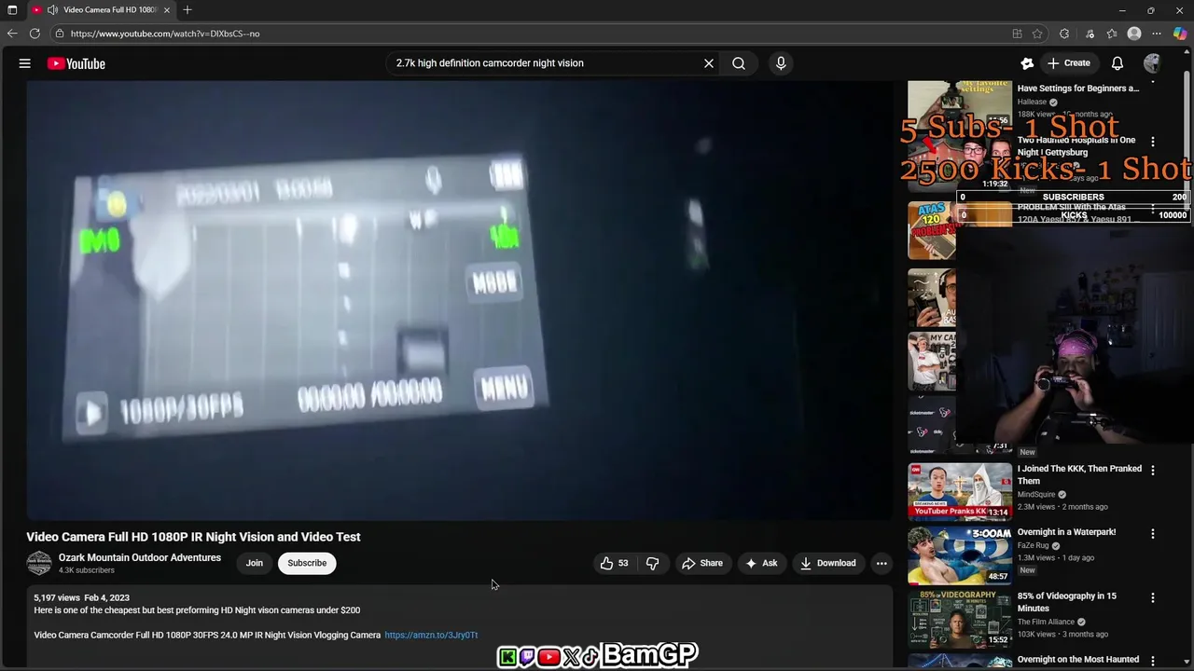Open Have Settings for Beginners thumbnail
The image size is (1194, 671).
pyautogui.click(x=960, y=105)
